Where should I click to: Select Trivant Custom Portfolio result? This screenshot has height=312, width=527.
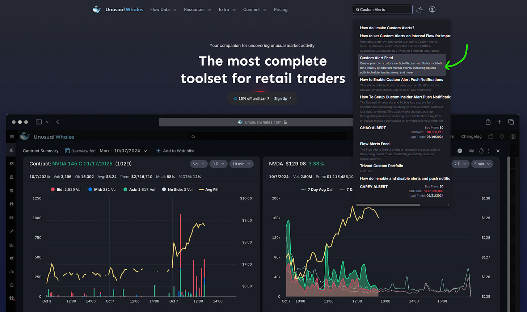401,168
